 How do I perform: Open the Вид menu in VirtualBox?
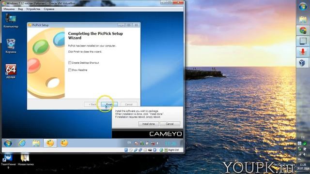pyautogui.click(x=20, y=9)
